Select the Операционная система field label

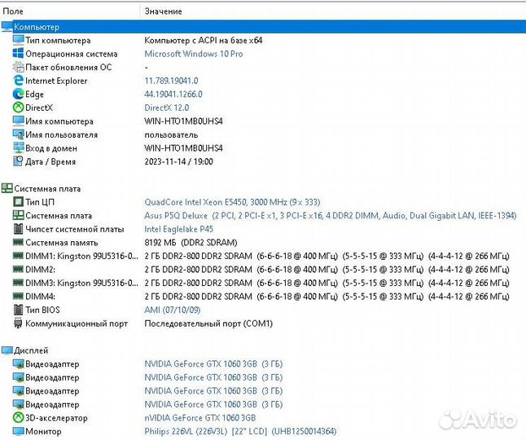point(72,54)
